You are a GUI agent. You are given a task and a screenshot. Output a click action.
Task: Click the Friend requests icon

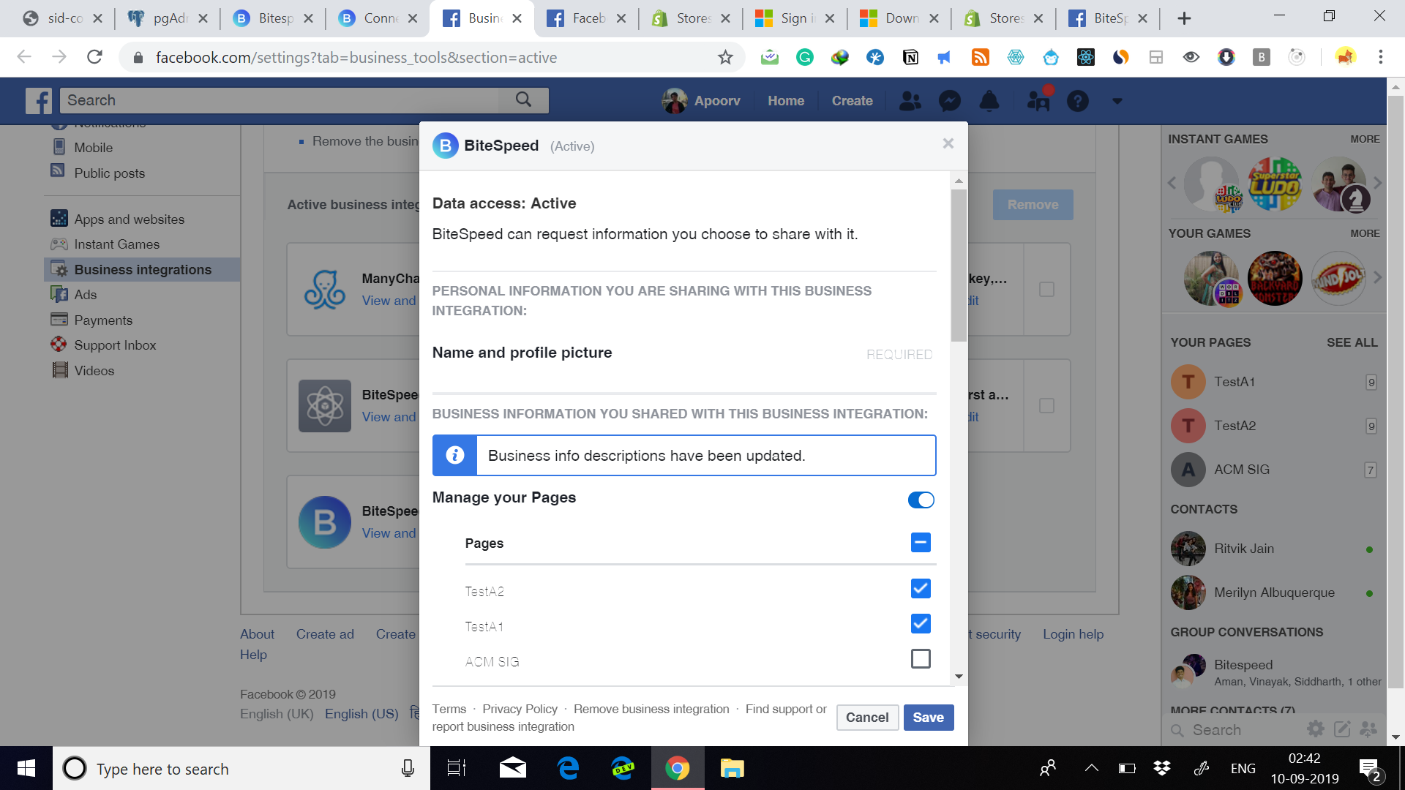910,101
